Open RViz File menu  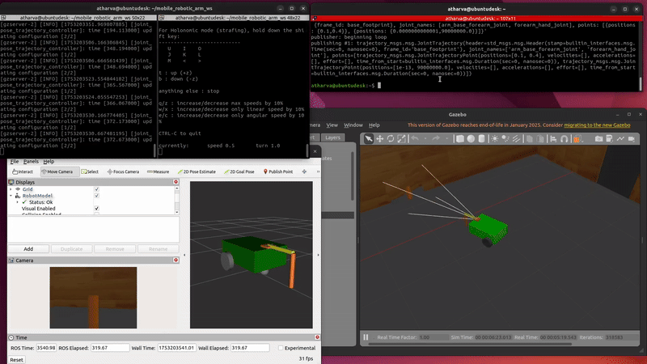15,161
